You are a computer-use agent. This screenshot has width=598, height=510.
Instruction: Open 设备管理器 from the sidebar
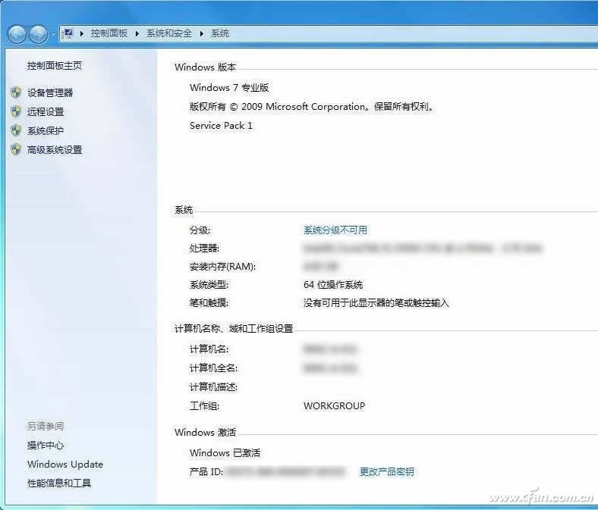click(x=50, y=92)
